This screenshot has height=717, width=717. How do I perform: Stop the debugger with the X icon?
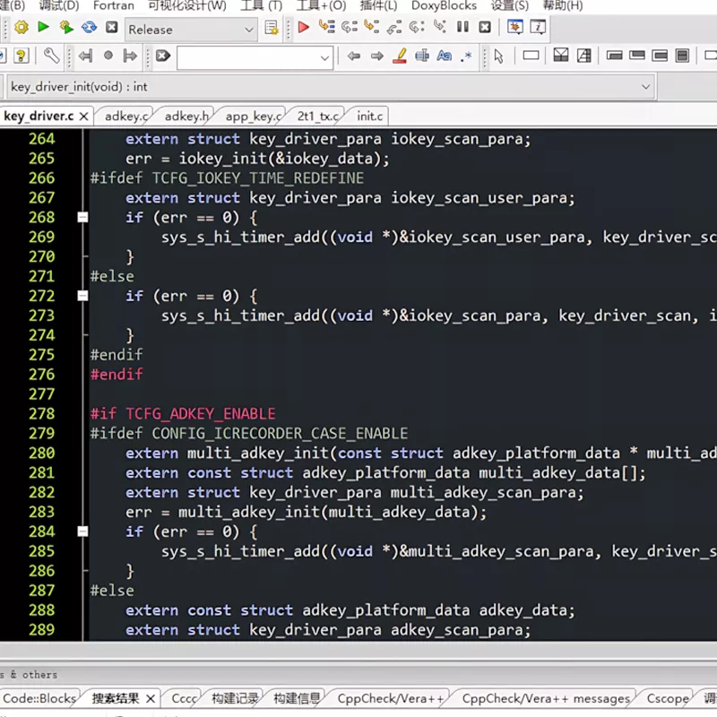(x=485, y=28)
